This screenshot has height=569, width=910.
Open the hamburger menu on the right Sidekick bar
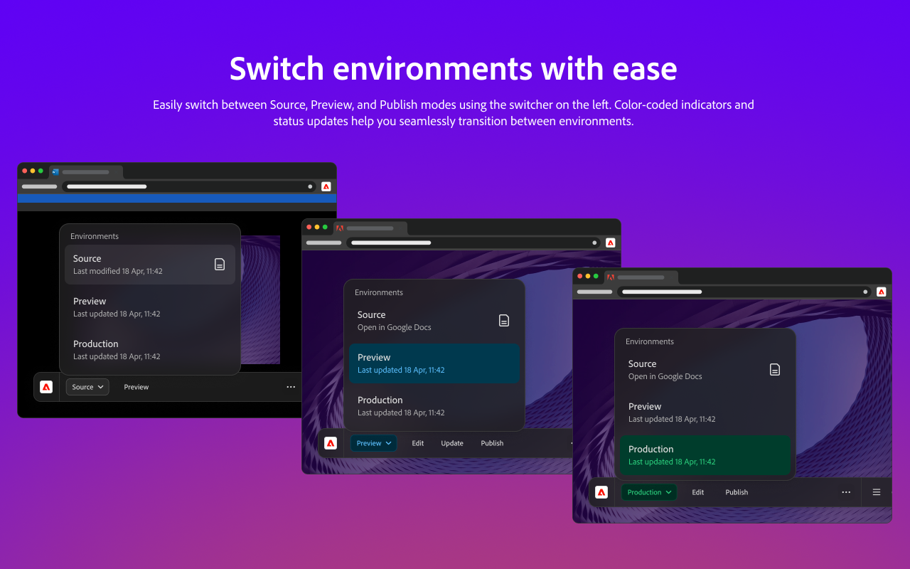tap(877, 492)
